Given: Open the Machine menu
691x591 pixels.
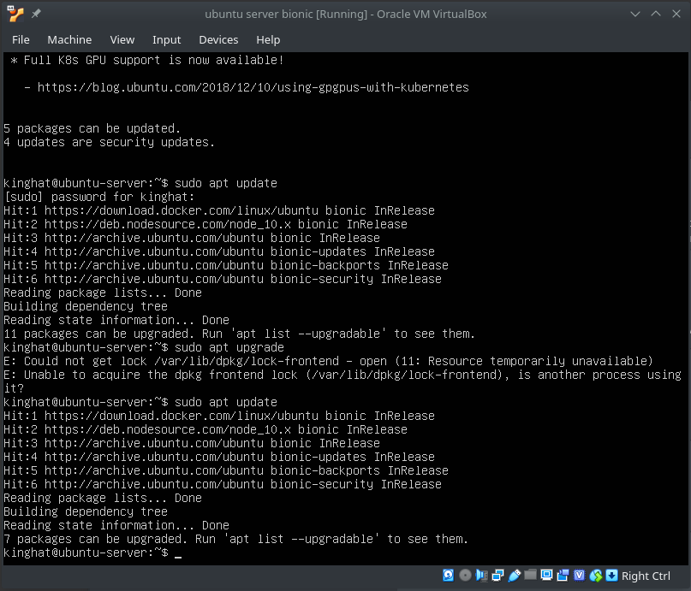Looking at the screenshot, I should (69, 39).
